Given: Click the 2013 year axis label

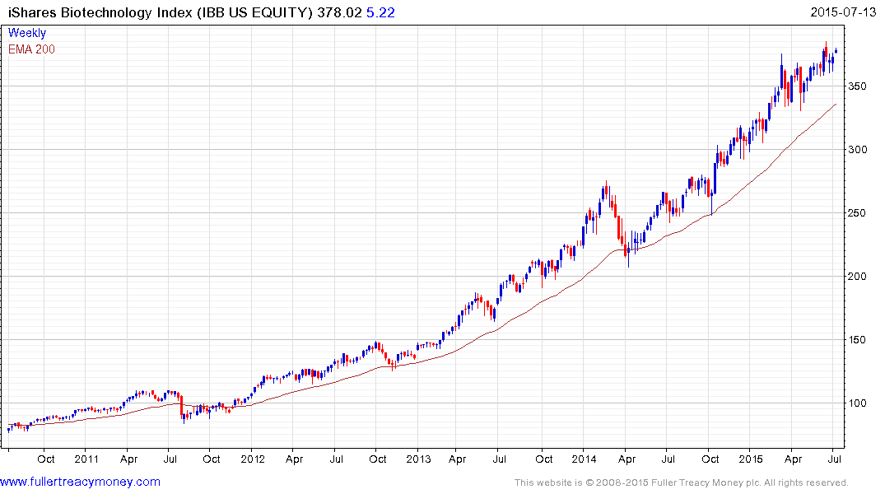Looking at the screenshot, I should [418, 459].
